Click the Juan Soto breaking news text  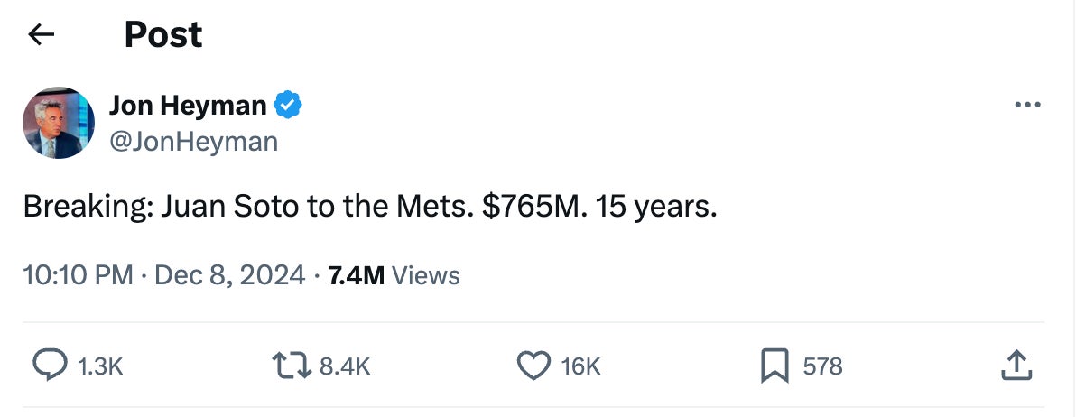click(x=370, y=208)
